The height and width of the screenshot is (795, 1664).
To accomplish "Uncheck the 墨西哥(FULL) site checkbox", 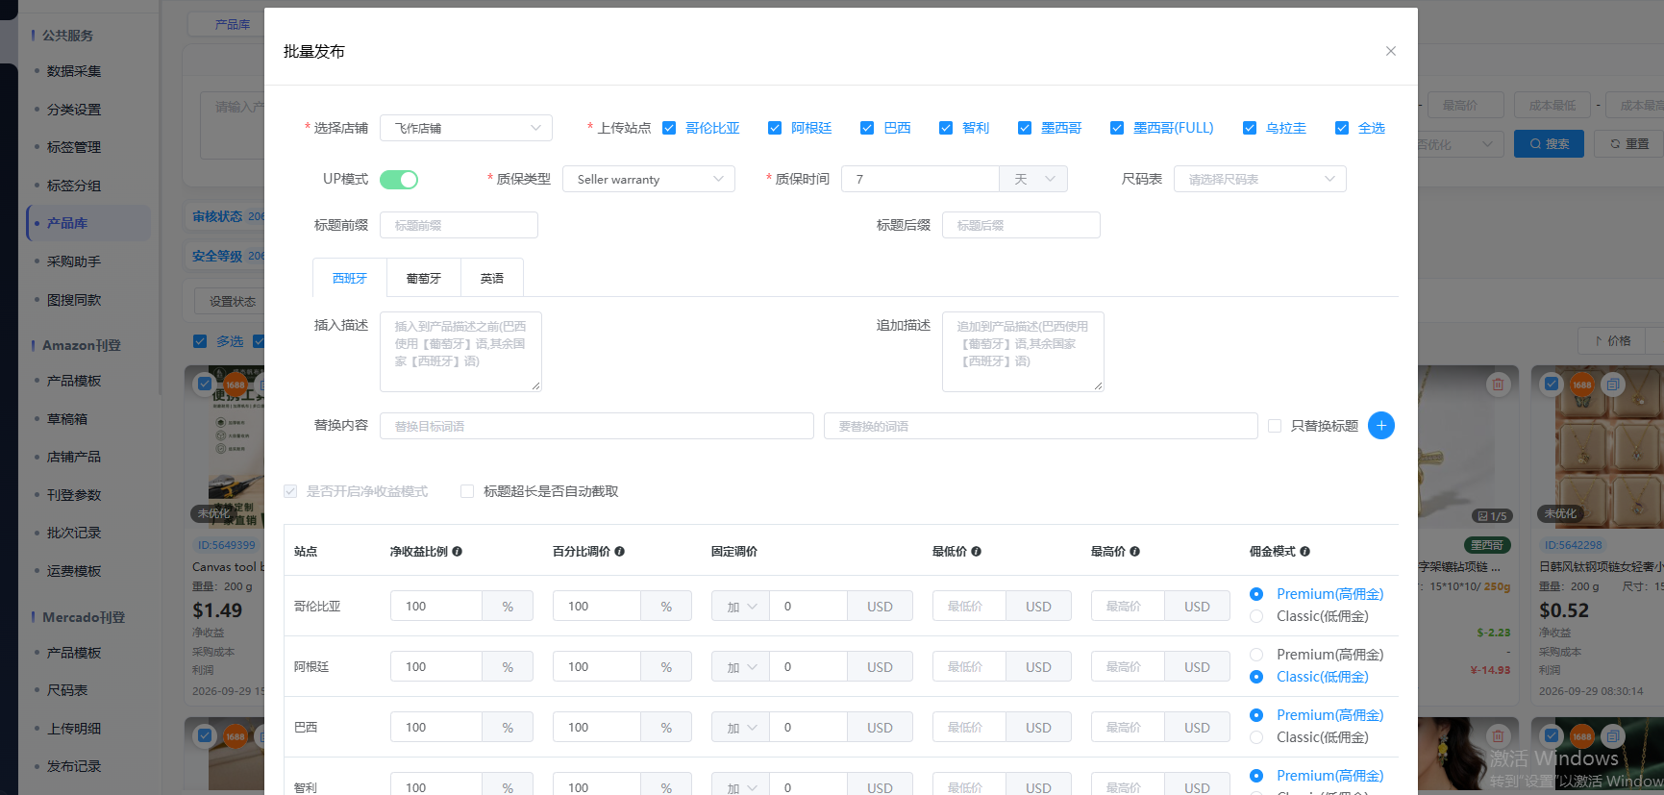I will [x=1117, y=128].
